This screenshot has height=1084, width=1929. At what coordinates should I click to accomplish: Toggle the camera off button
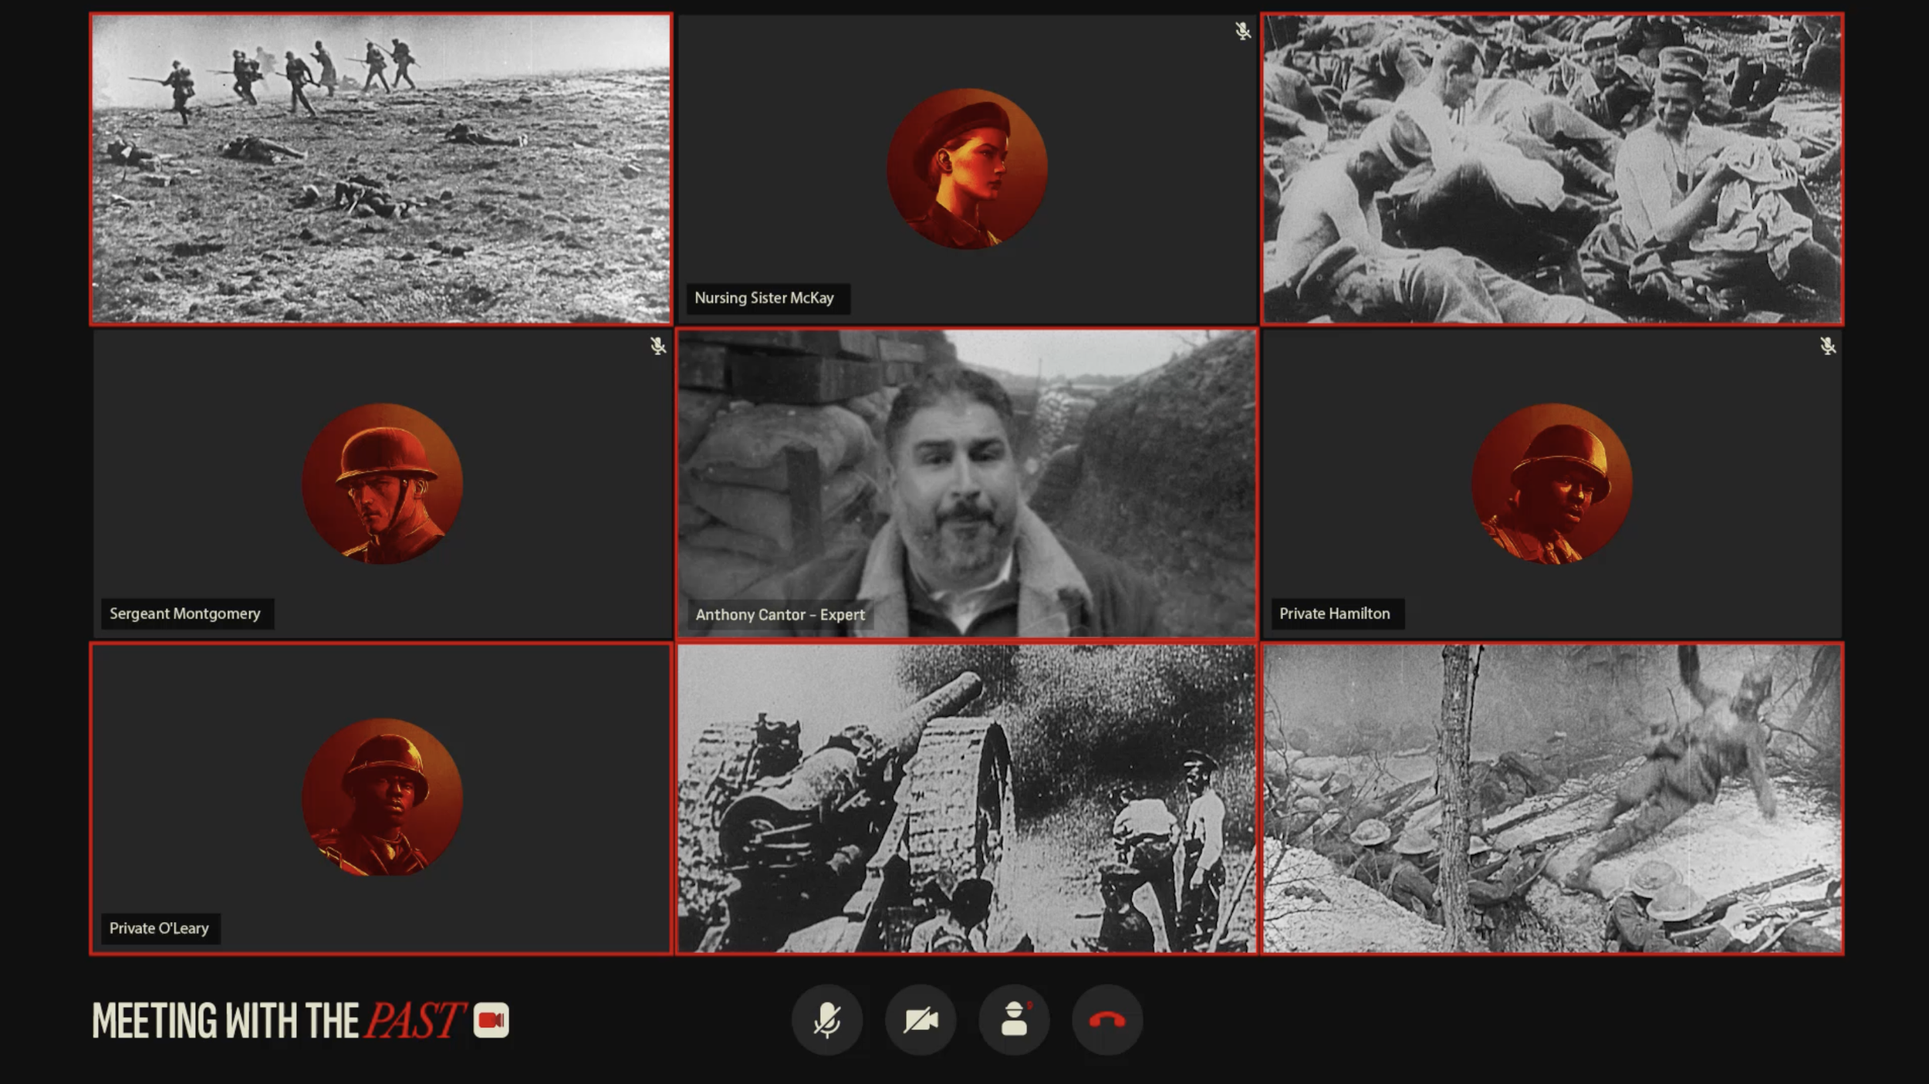pos(921,1020)
